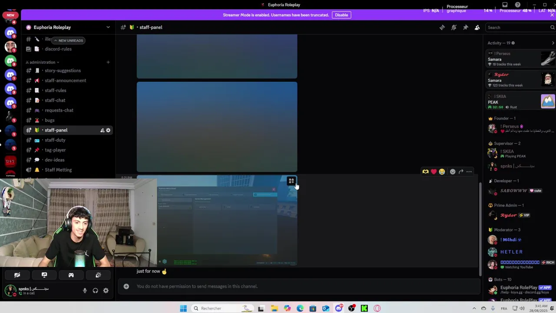Start an activity with game controller icon
Image resolution: width=556 pixels, height=313 pixels.
point(71,275)
